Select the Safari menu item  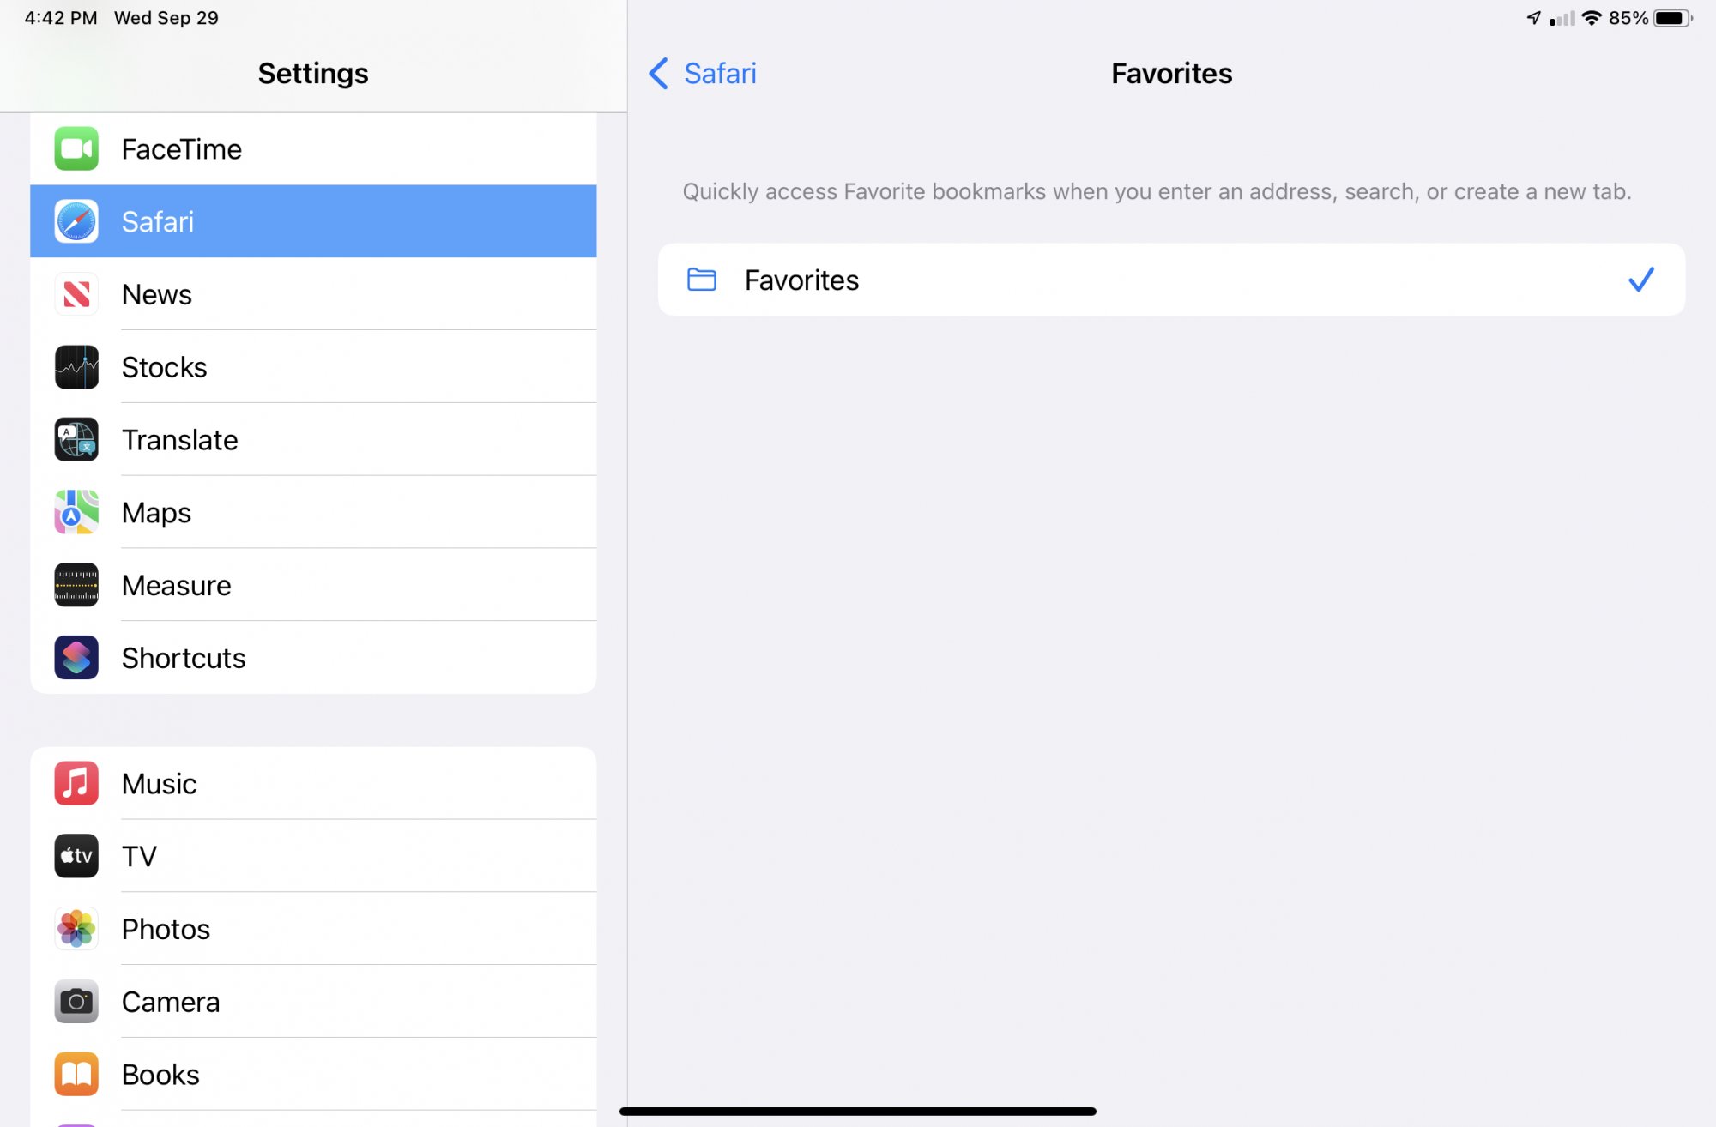312,221
